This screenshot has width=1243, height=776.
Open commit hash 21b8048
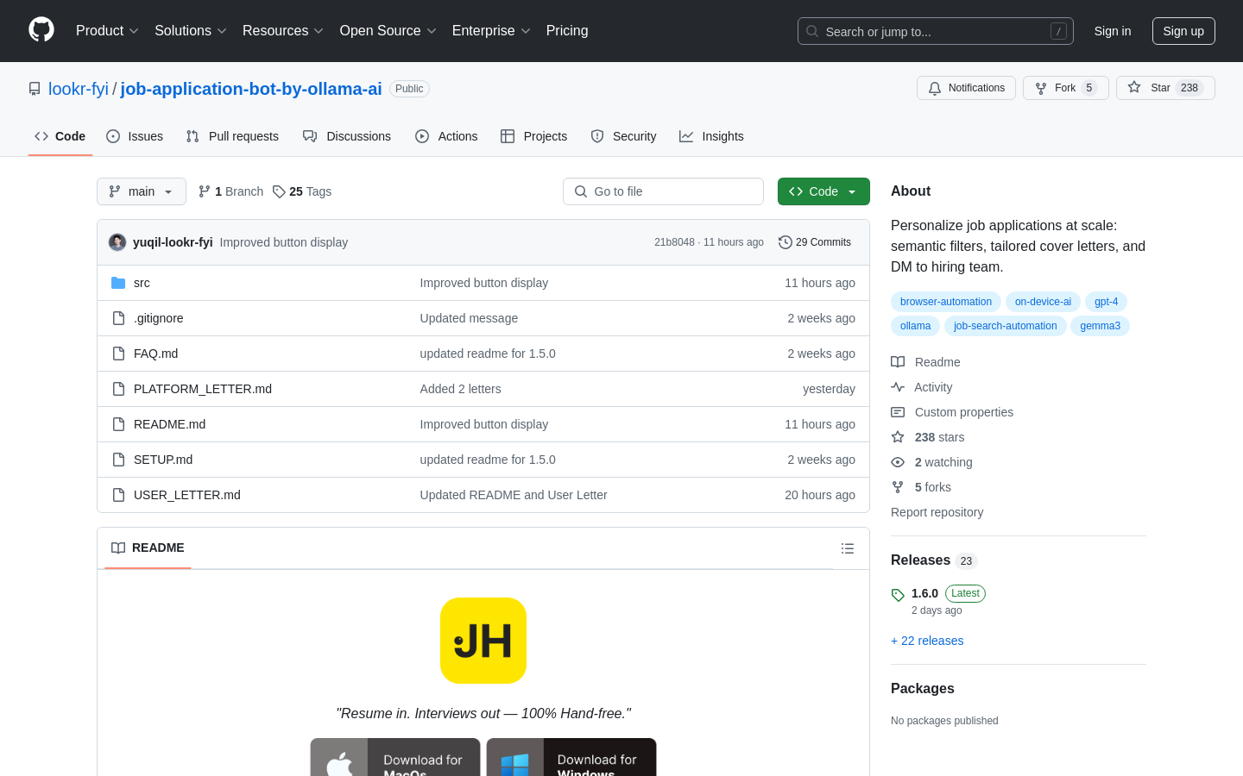tap(674, 242)
